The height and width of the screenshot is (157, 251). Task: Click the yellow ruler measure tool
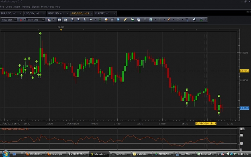click(x=125, y=20)
